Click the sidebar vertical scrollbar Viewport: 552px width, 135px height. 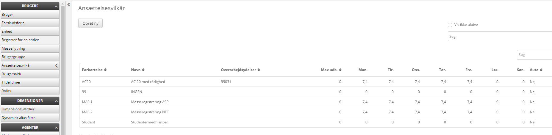(62, 68)
